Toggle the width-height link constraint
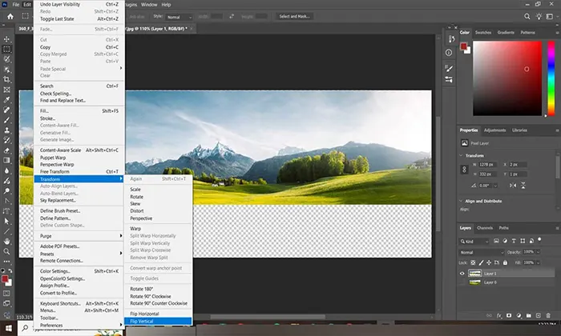Screen dimensions: 561x336 click(464, 170)
